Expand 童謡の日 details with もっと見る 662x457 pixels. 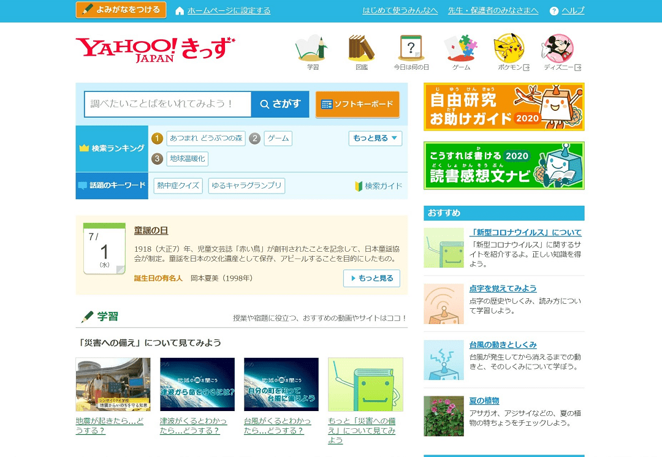coord(371,278)
